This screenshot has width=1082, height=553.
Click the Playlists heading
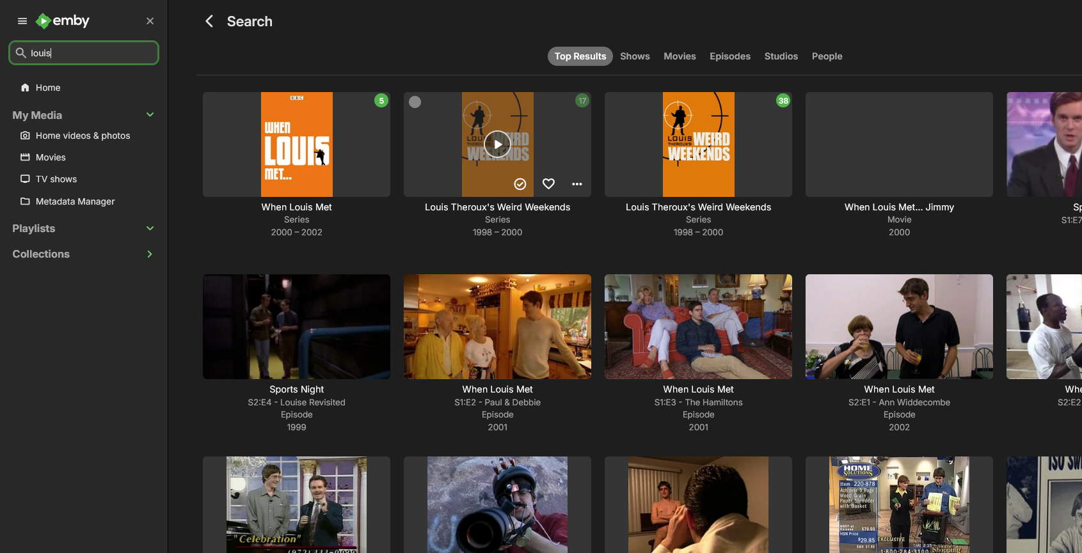click(34, 228)
